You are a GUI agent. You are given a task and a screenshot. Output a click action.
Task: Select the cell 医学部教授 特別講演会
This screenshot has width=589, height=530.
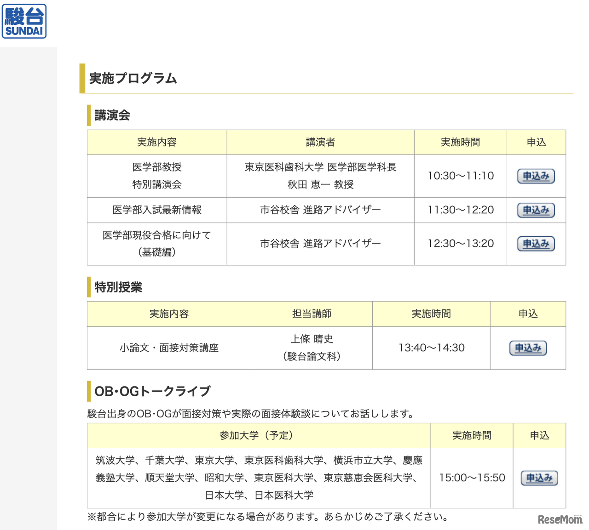tap(157, 176)
